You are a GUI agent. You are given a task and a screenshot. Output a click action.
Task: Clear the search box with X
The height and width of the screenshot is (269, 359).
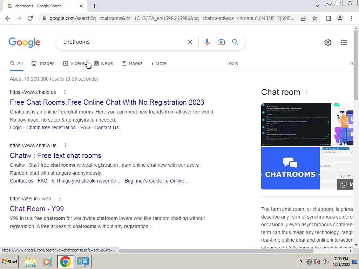pos(190,42)
